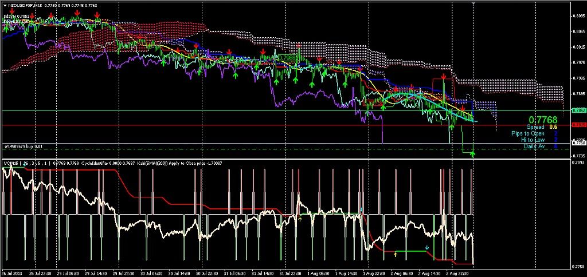Select the green boxed price tag on the chart
Viewport: 587px width, 277px height.
[286, 58]
